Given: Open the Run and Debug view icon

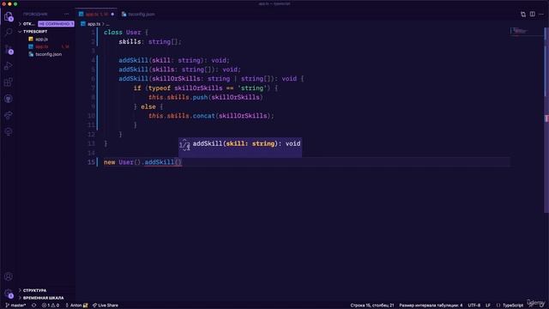Looking at the screenshot, I should (x=9, y=65).
